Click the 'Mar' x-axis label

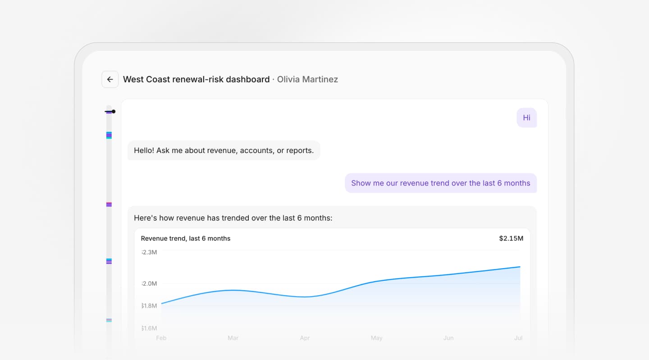[x=233, y=338]
